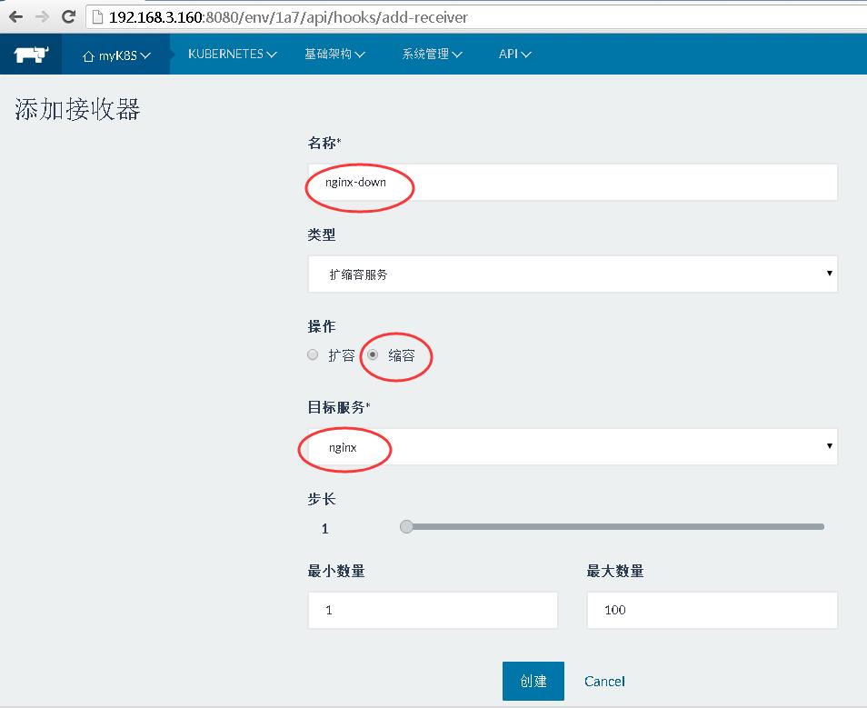Click the 最大数量 input field

[712, 610]
